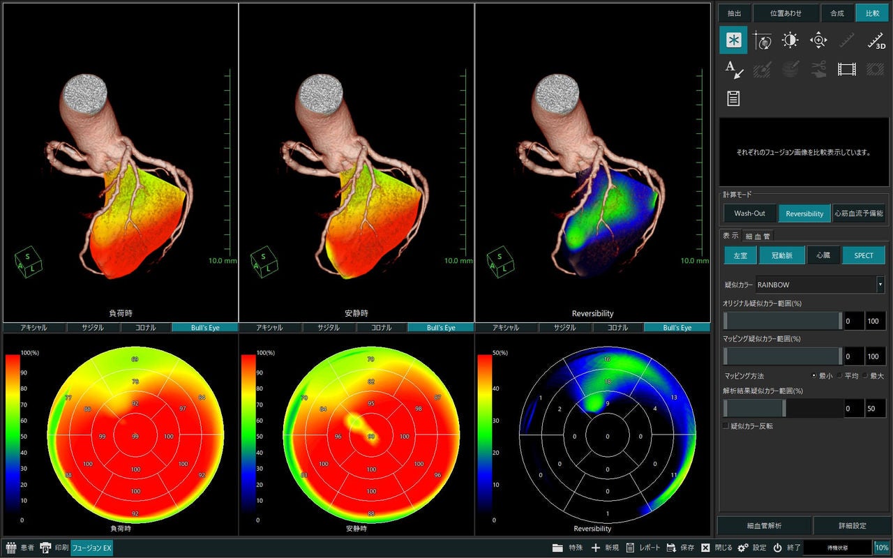Image resolution: width=893 pixels, height=558 pixels.
Task: Toggle the 心臓 display button
Action: click(823, 255)
